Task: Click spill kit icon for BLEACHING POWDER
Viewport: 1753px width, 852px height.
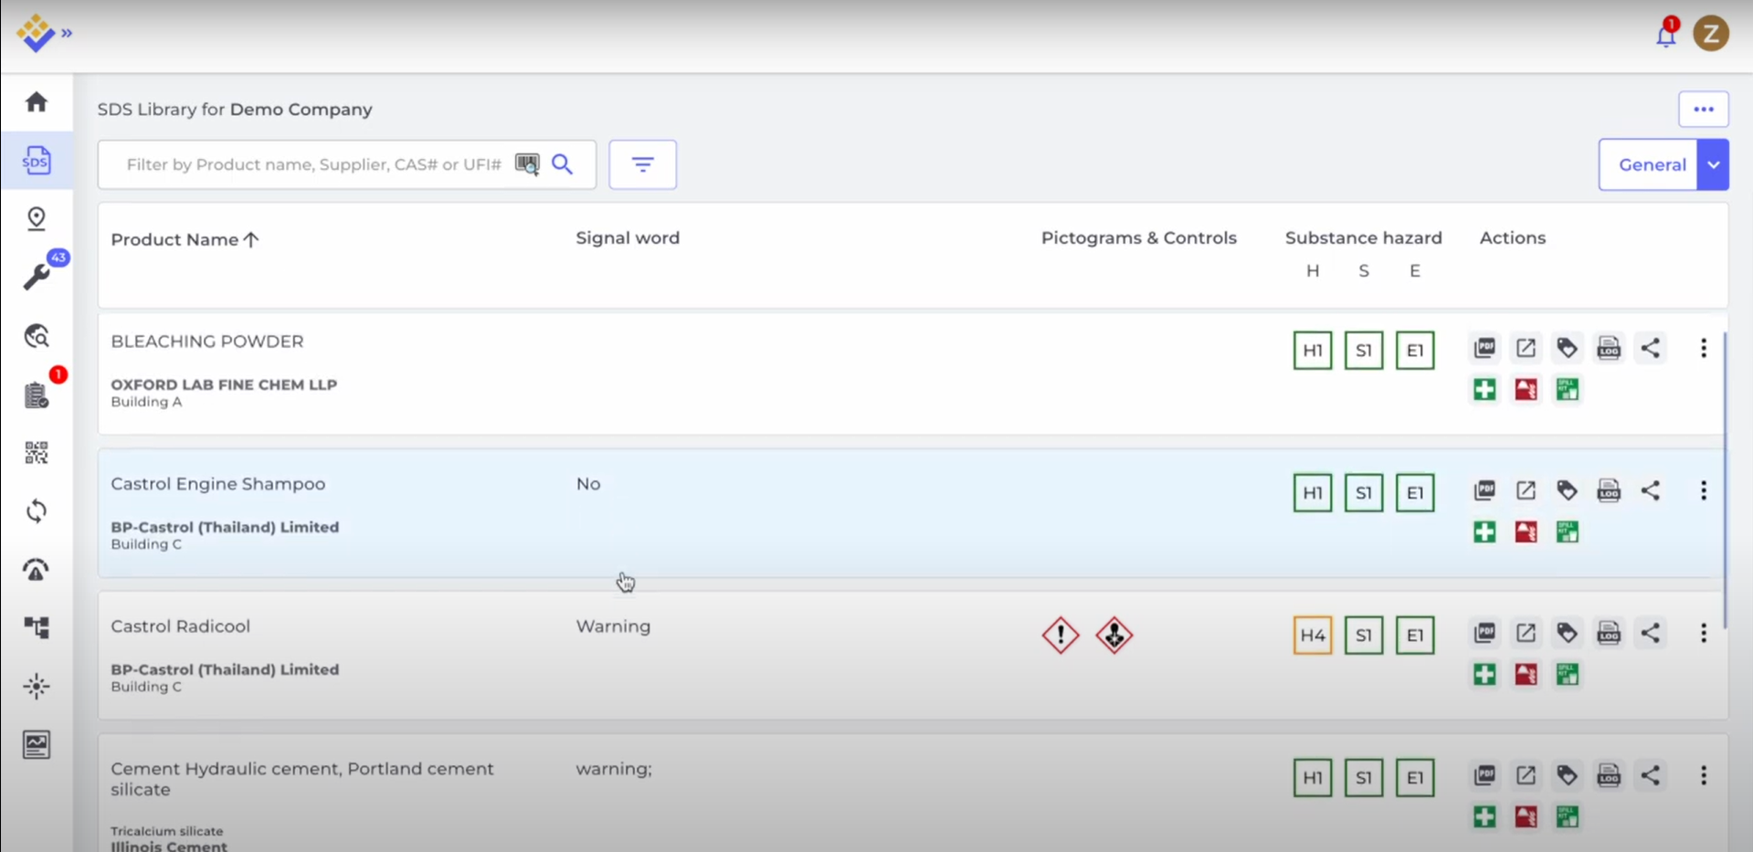Action: click(1568, 390)
